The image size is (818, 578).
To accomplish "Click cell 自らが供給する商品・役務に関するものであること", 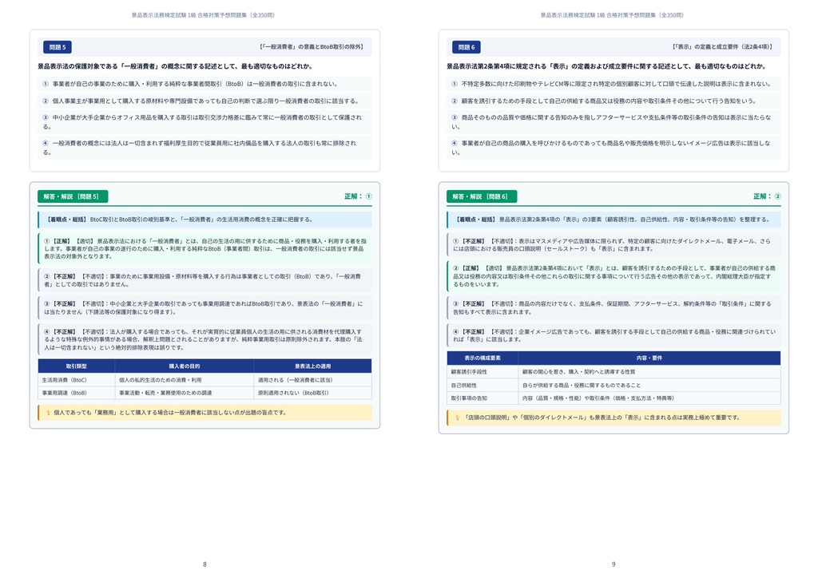I will tap(649, 385).
